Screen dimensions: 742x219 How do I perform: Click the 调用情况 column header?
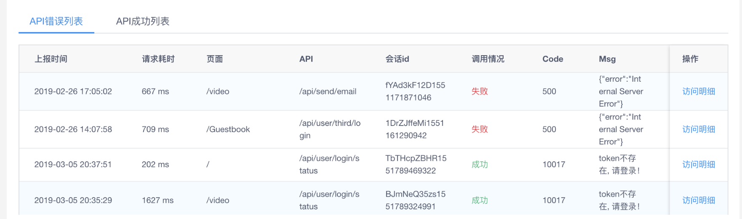488,59
